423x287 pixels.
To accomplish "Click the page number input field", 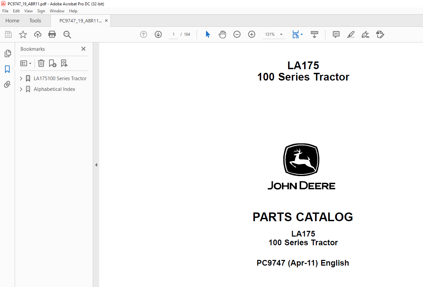I will [x=174, y=34].
